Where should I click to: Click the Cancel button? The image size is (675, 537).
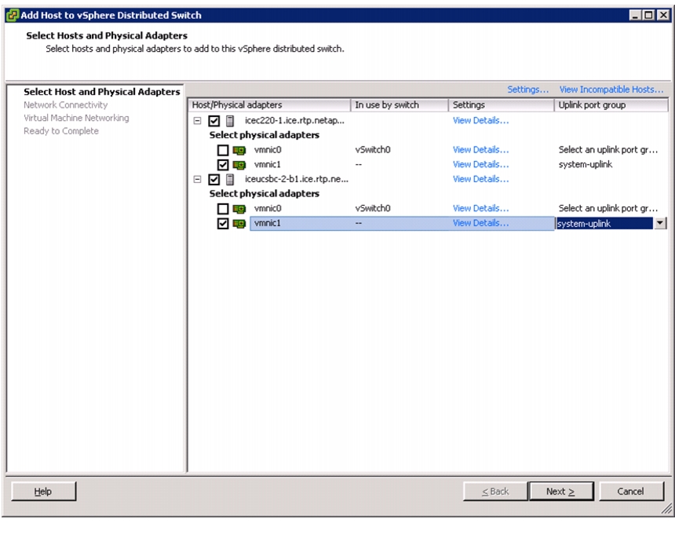(x=631, y=491)
